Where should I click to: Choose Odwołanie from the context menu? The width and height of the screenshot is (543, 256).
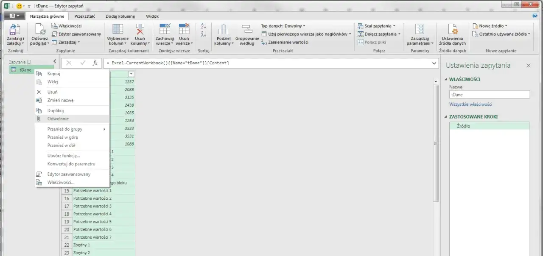[x=71, y=119]
